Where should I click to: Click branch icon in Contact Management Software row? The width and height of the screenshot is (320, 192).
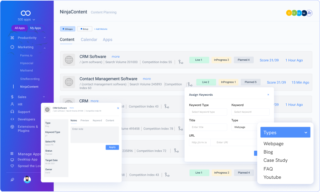point(190,84)
